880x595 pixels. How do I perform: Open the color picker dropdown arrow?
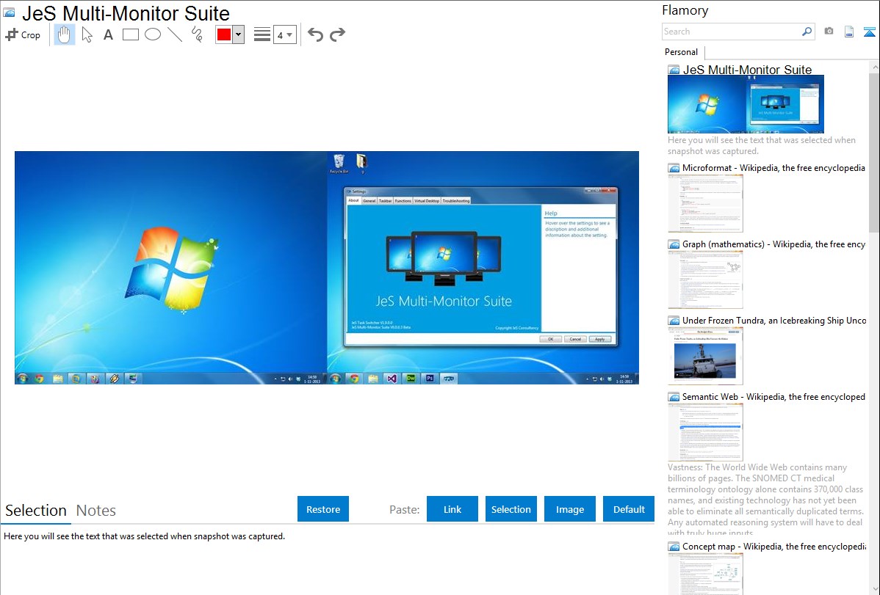[x=239, y=34]
